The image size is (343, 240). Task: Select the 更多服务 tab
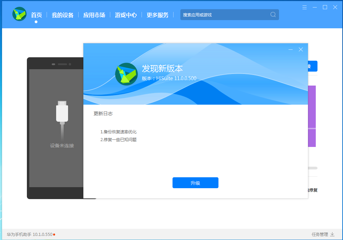pyautogui.click(x=158, y=15)
